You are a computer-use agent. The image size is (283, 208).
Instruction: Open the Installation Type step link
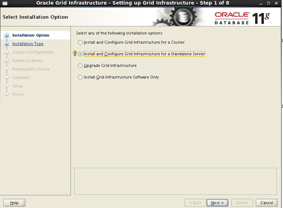(x=28, y=44)
